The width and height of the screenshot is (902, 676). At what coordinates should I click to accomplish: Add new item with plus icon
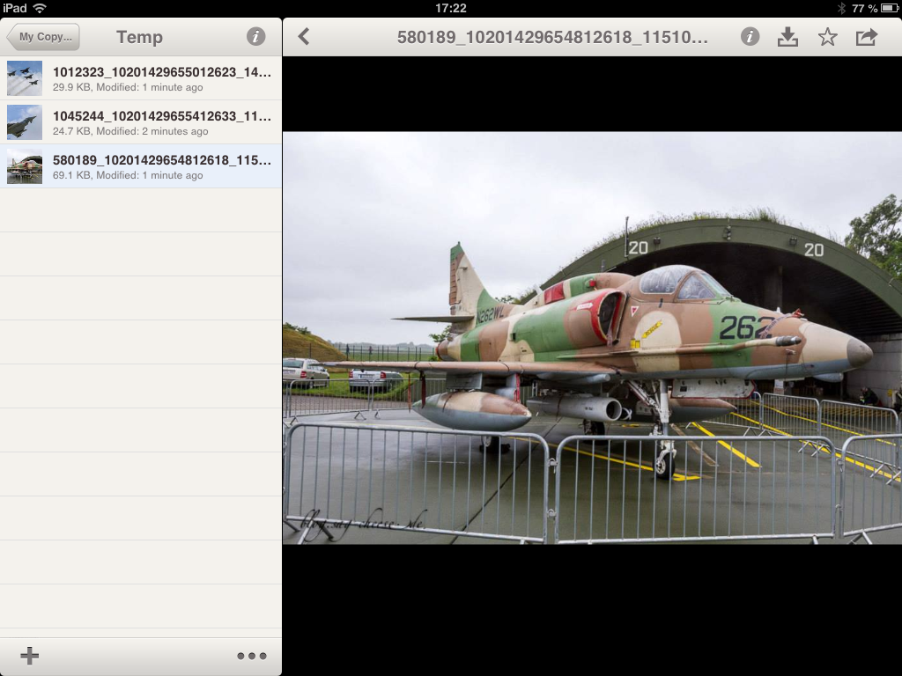coord(30,656)
